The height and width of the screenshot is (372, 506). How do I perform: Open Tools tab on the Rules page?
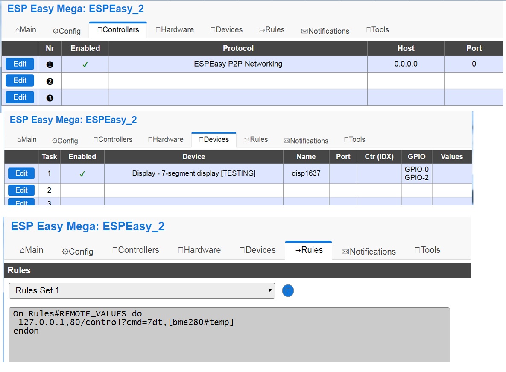427,250
